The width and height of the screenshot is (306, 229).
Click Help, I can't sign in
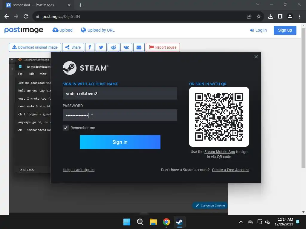point(79,170)
